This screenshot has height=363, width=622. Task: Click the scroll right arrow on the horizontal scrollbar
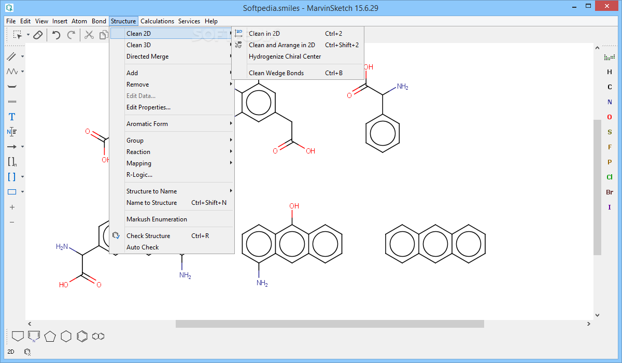pos(589,324)
